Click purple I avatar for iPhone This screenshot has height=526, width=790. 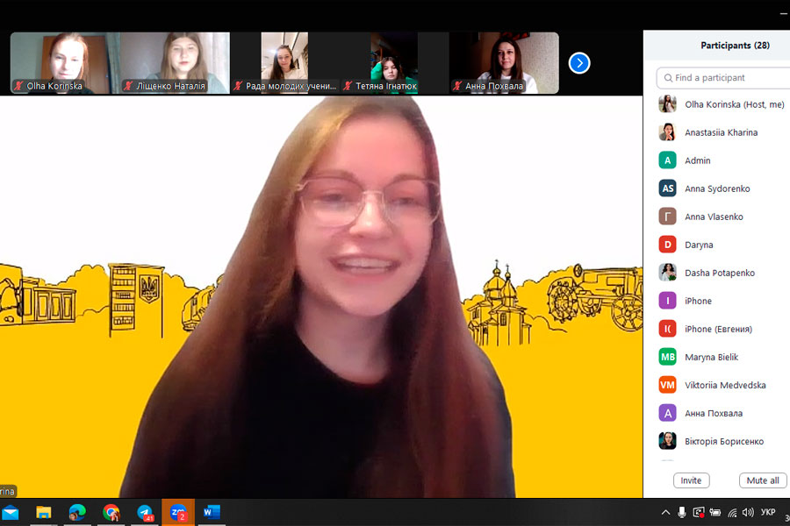pos(668,301)
